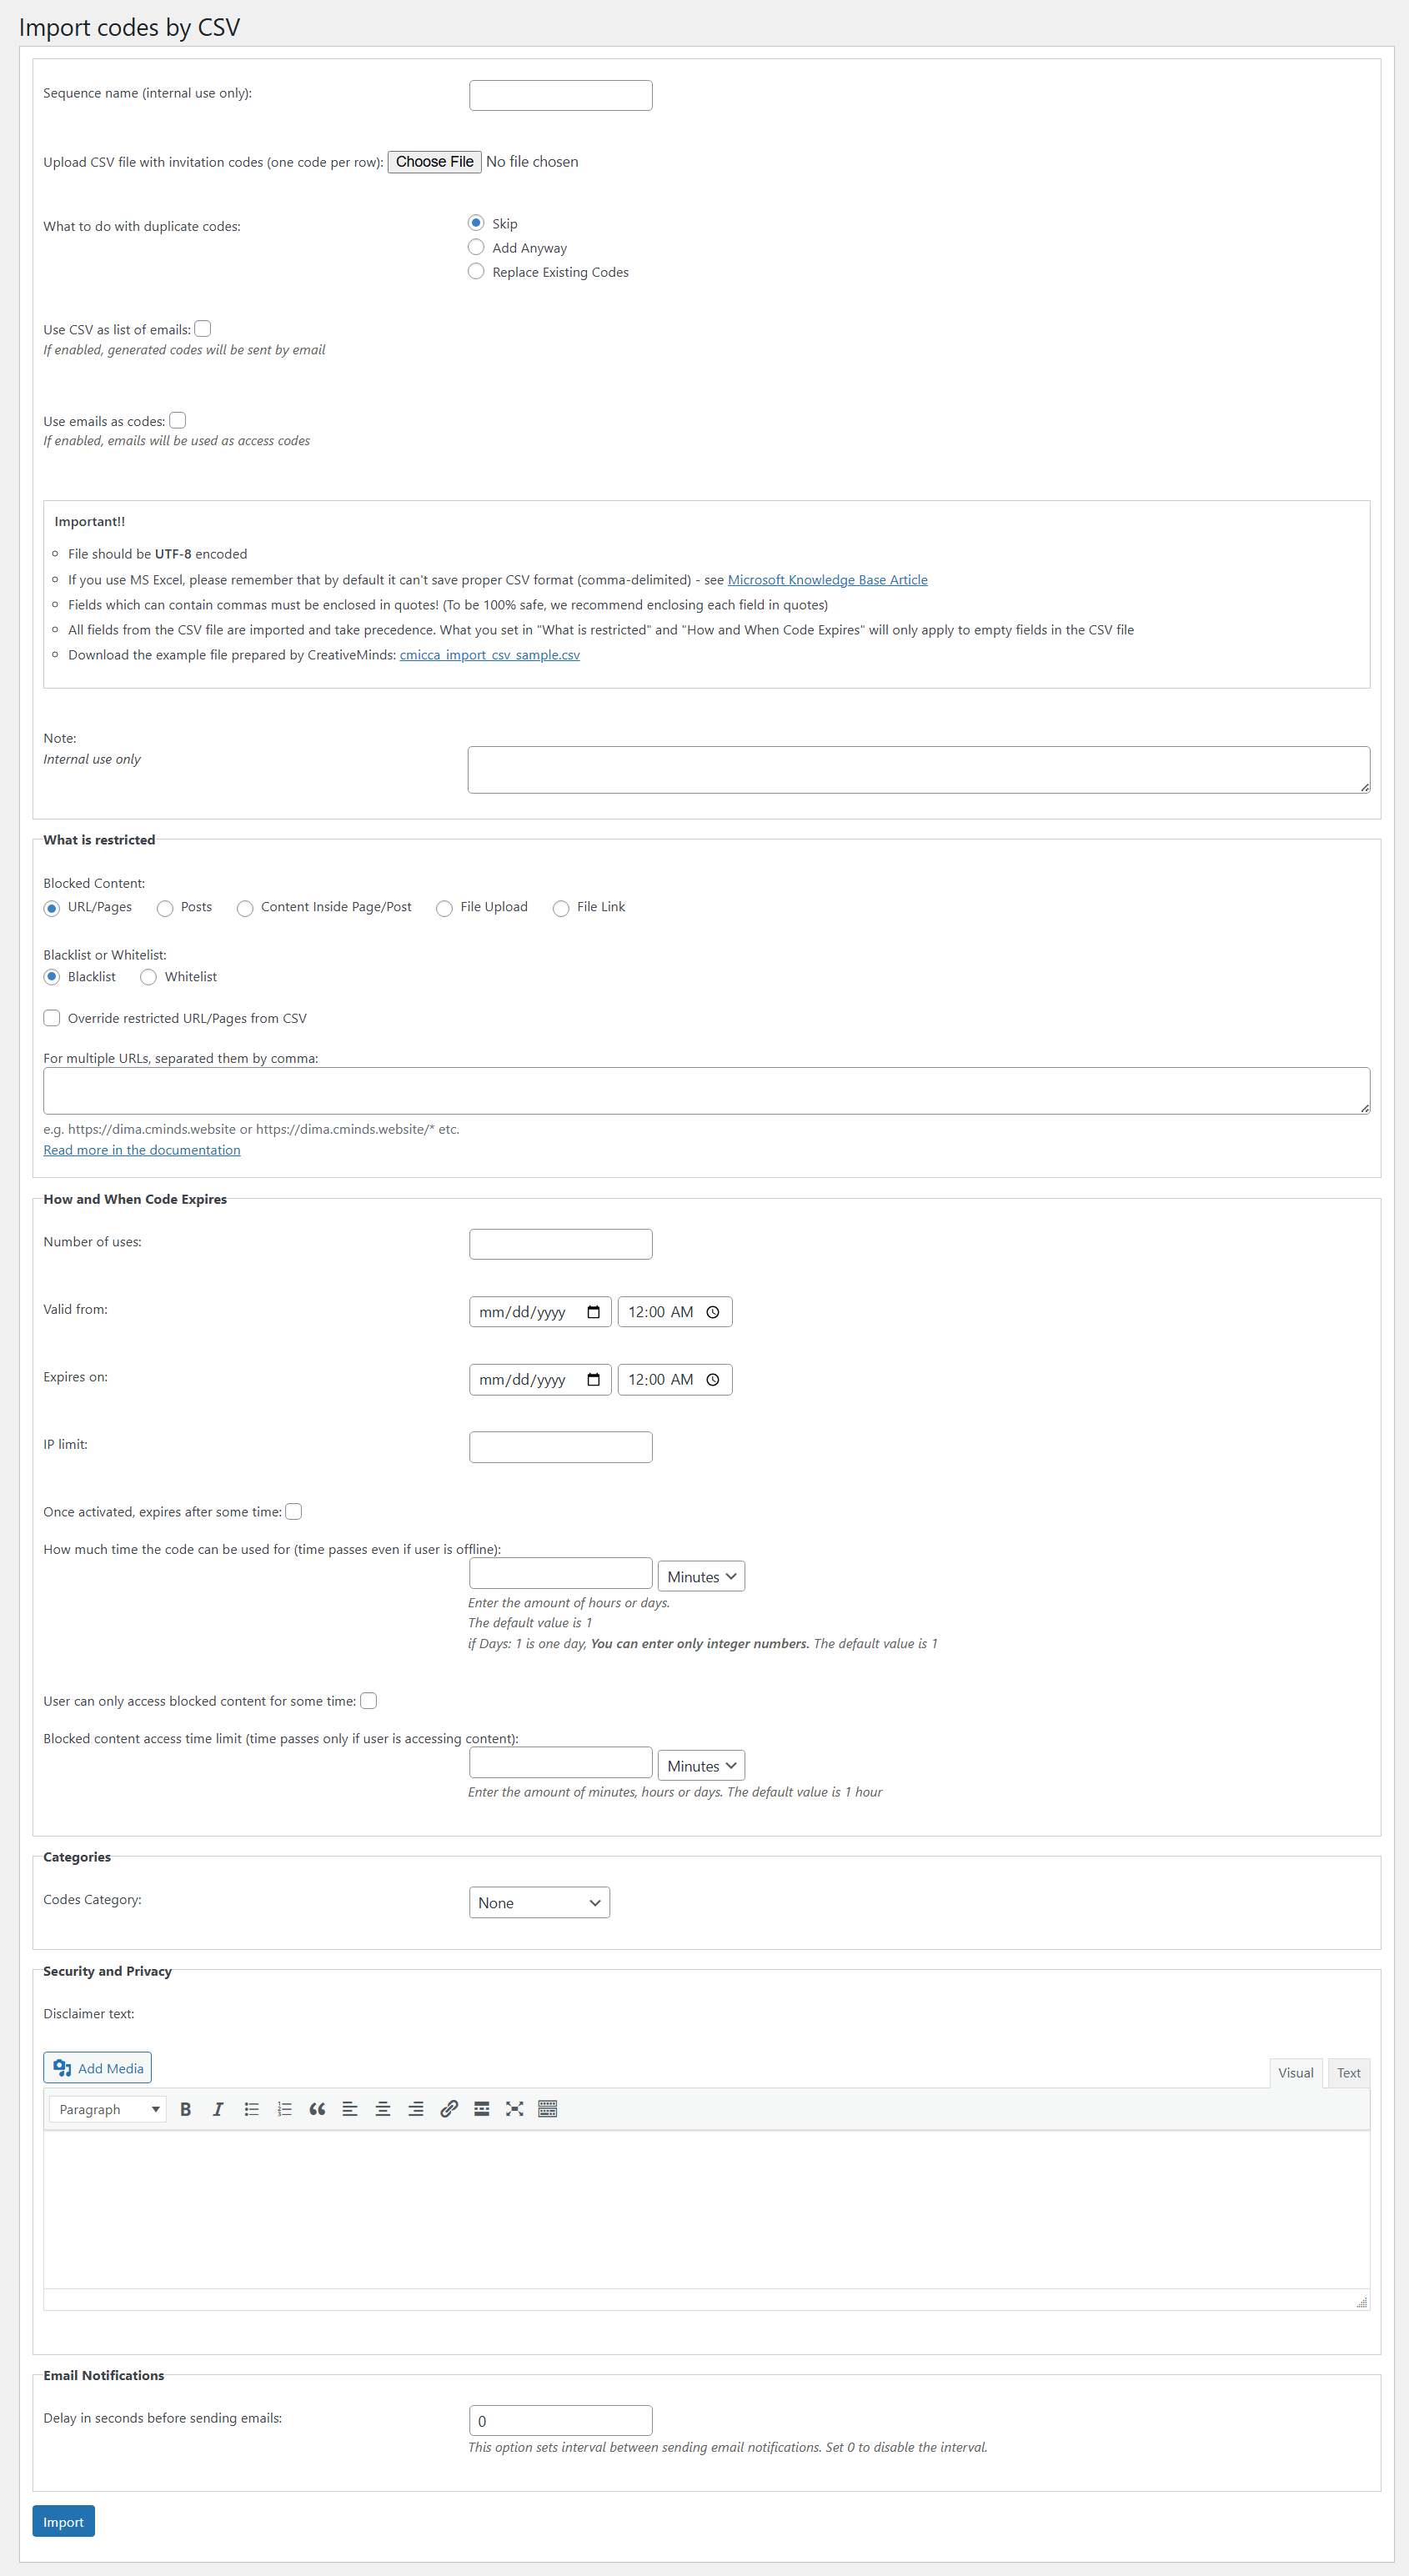Insert a bulleted list in disclaimer editor

[251, 2109]
